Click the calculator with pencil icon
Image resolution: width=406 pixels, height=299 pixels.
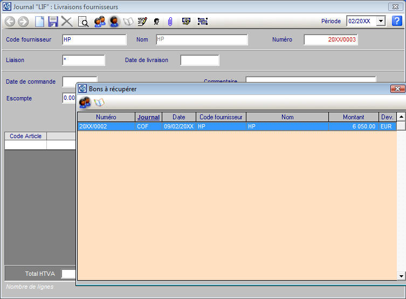(x=142, y=22)
